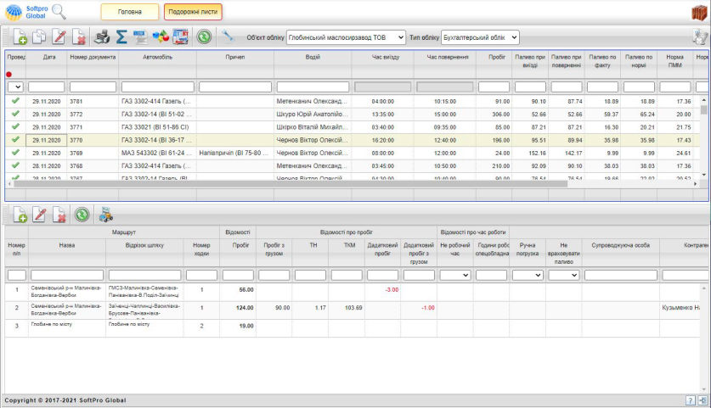Screen dimensions: 711x408
Task: Select the МАЗ 543302 vehicle cell
Action: click(x=157, y=153)
